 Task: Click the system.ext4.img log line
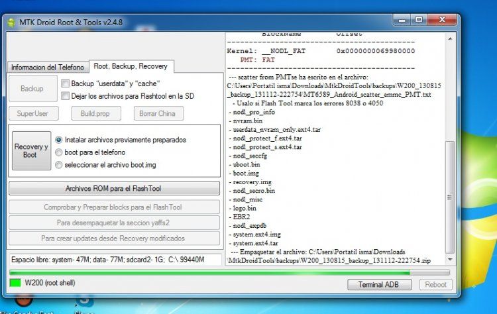click(x=255, y=235)
